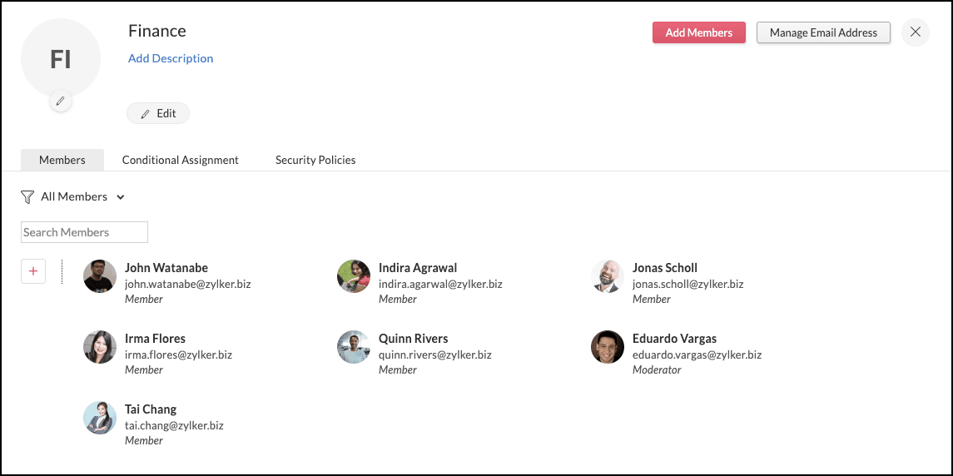Click Quinn Rivers's avatar
The width and height of the screenshot is (953, 476).
tap(354, 347)
